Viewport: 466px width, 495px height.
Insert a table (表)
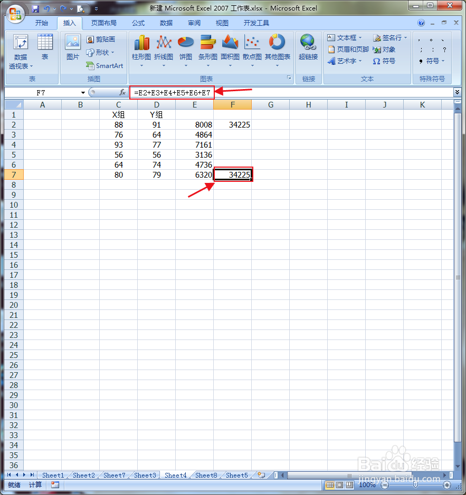pos(45,47)
